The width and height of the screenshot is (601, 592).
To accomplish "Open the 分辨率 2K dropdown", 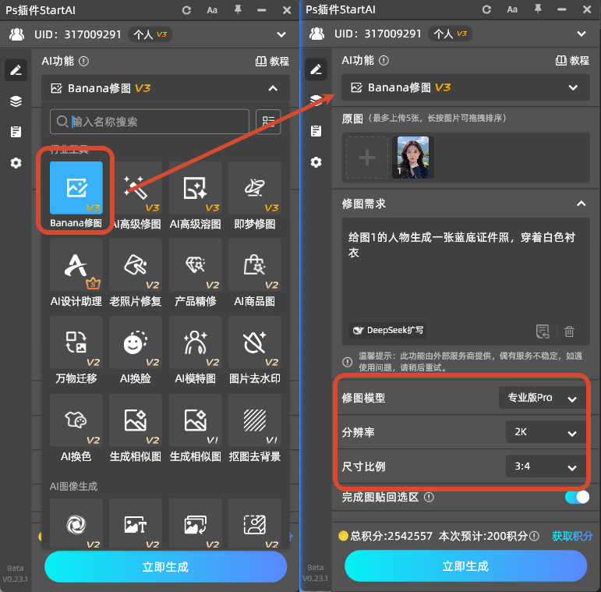I will (x=546, y=432).
